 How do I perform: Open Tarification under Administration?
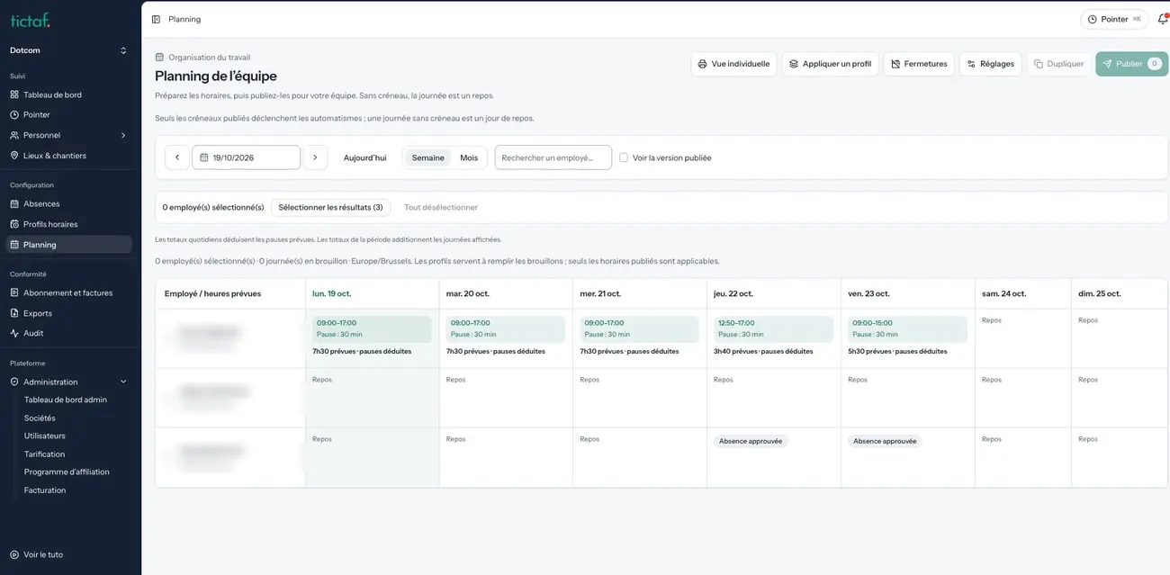45,454
